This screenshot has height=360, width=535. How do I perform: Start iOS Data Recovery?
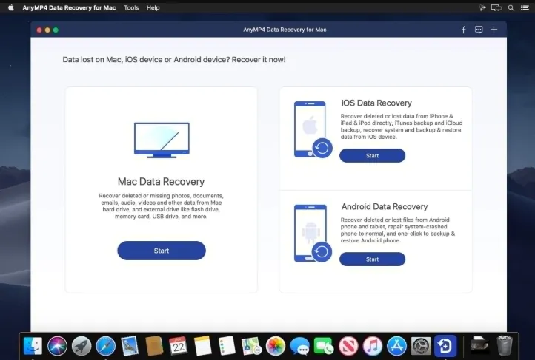(372, 155)
